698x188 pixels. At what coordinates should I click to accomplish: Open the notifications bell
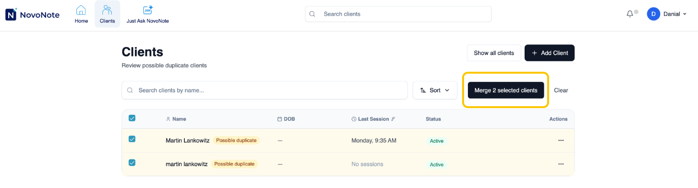(630, 14)
